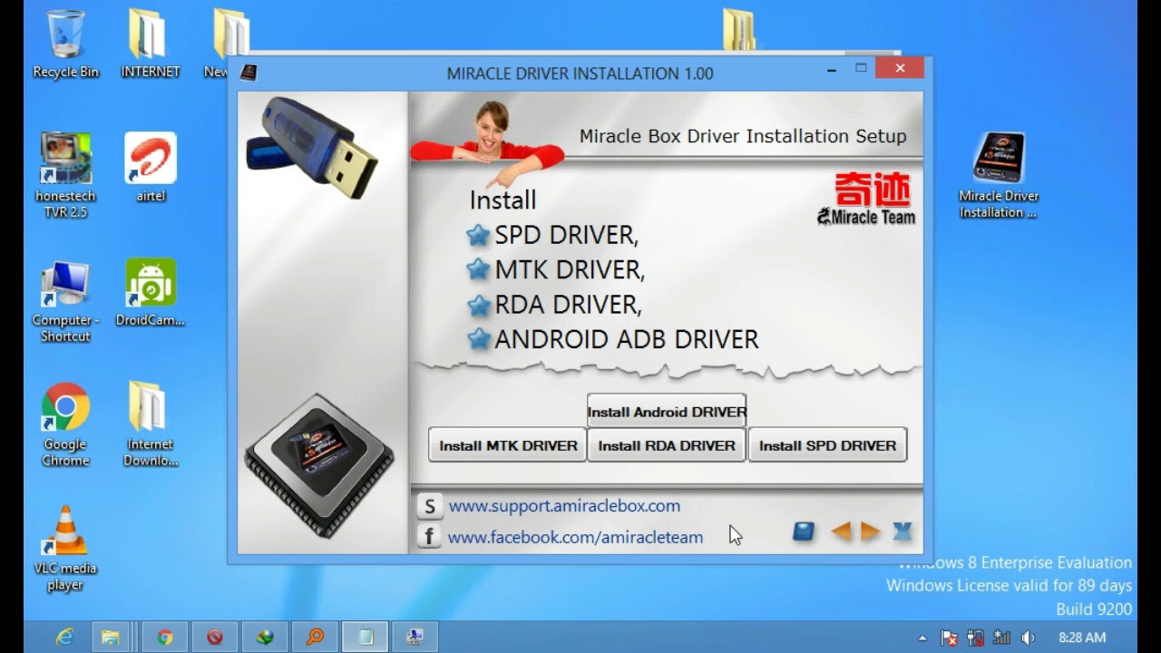Click the S support icon
Screen dimensions: 1161x653
(x=429, y=506)
